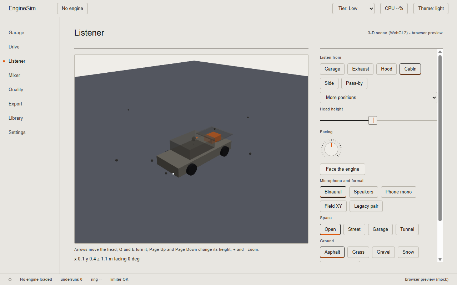Viewport: 457px width, 285px height.
Task: Click the Head height slider handle
Action: (373, 120)
